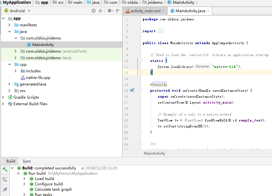Screen dimensions: 272x196
Task: Expand External Build Files node
Action: pos(3,104)
